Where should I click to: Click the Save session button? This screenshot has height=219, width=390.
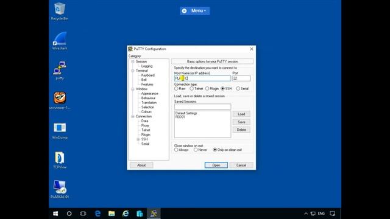coord(241,122)
